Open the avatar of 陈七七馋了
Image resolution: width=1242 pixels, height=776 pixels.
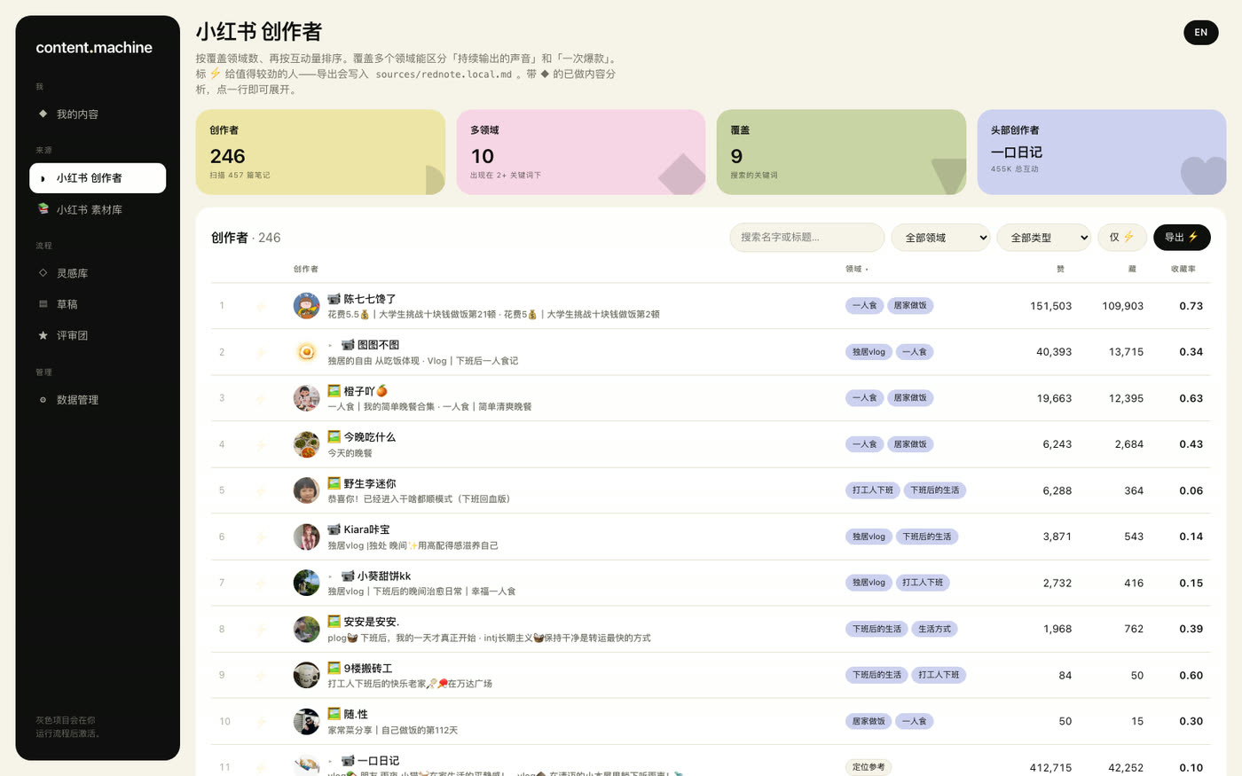(307, 306)
